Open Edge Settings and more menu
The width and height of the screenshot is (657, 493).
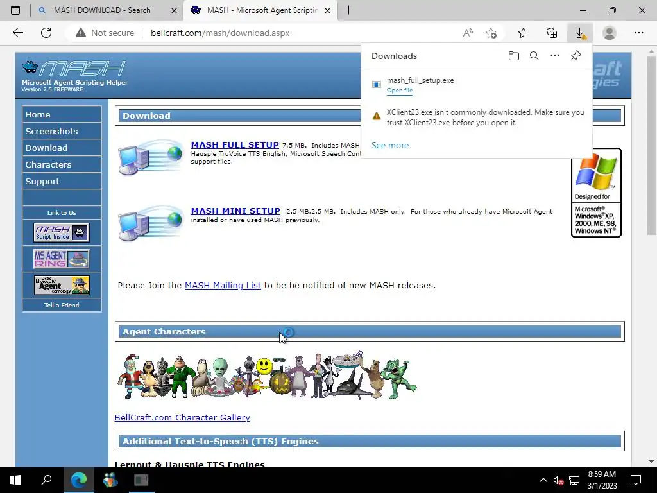click(x=638, y=33)
